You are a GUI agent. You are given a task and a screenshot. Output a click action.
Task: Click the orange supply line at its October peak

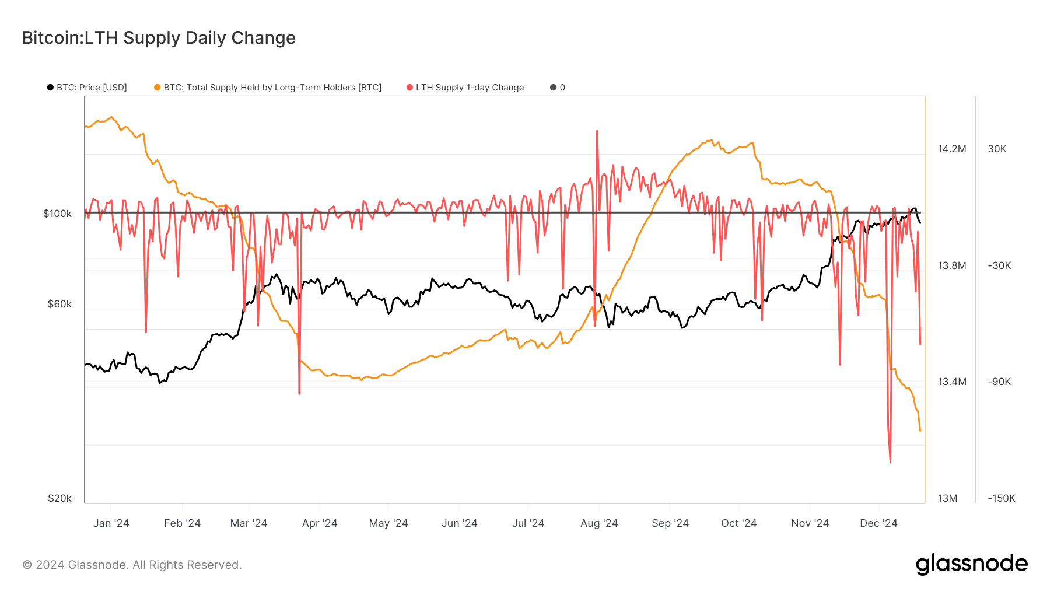pos(710,141)
